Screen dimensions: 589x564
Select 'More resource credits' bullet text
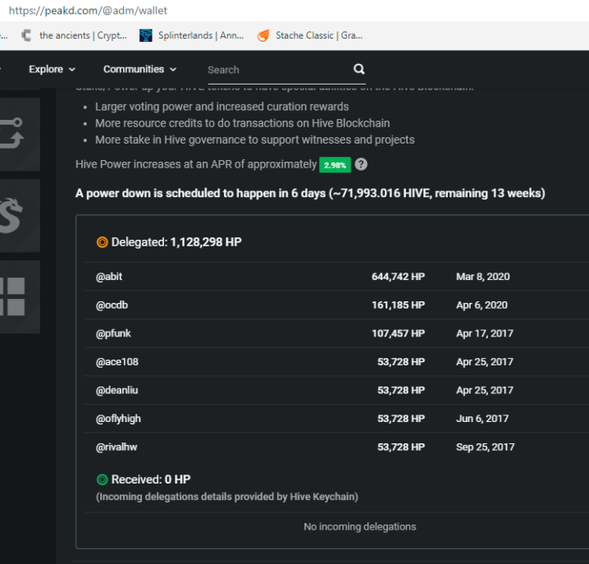242,123
